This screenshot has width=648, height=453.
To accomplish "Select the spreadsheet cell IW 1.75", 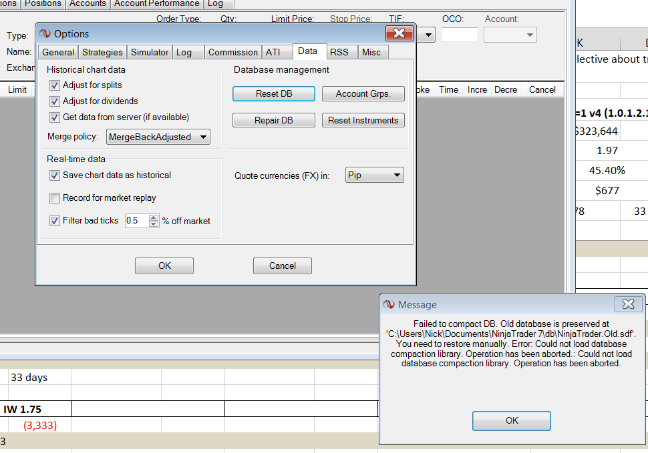I will pos(36,409).
